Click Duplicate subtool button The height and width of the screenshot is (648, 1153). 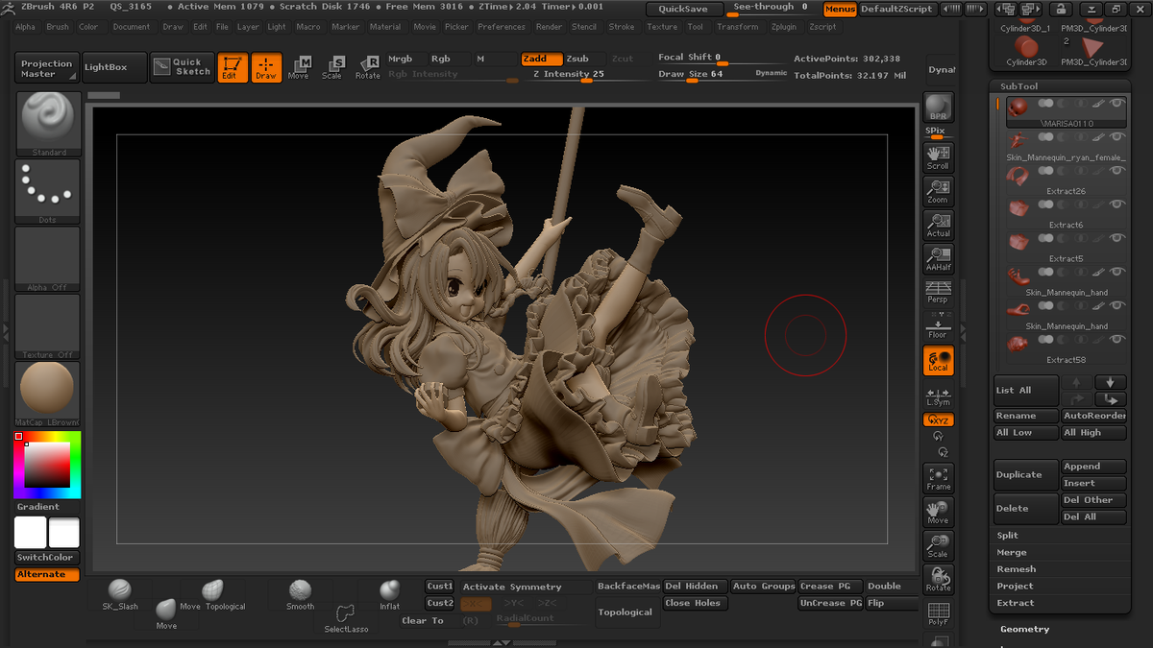pos(1025,474)
